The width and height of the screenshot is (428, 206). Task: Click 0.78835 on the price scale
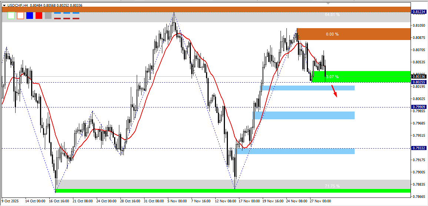pos(419,185)
